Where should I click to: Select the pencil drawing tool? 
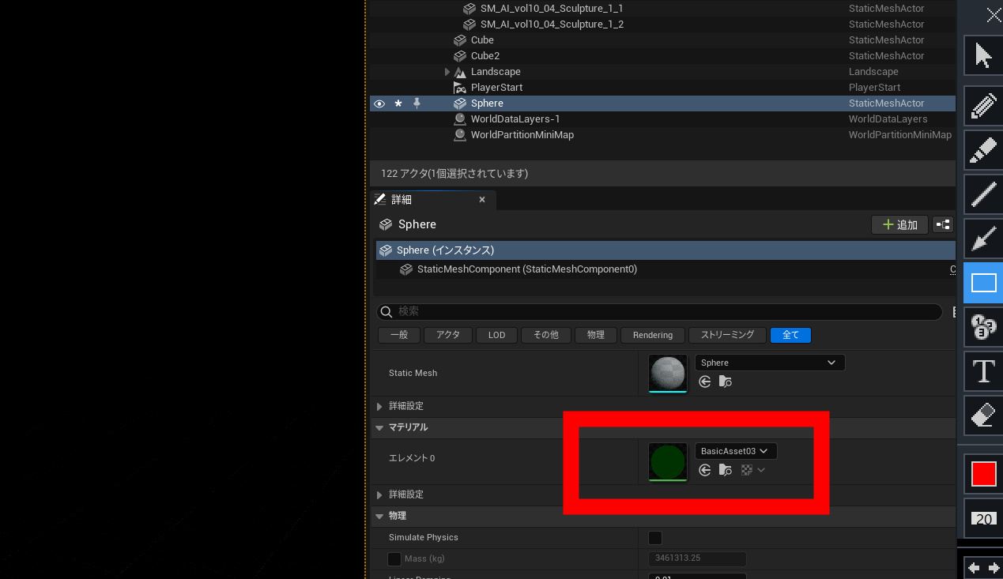(983, 106)
